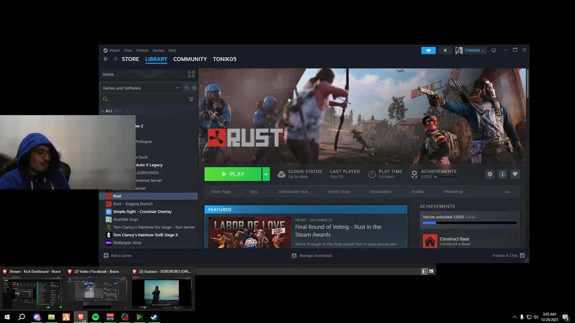Viewport: 575px width, 323px height.
Task: Open Rust Points Shop link
Action: pos(339,192)
